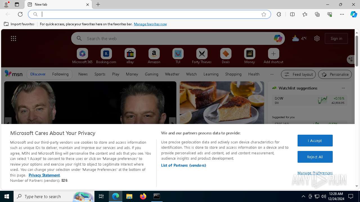Open the Forty Thieves shortcut
The width and height of the screenshot is (360, 202).
click(202, 56)
